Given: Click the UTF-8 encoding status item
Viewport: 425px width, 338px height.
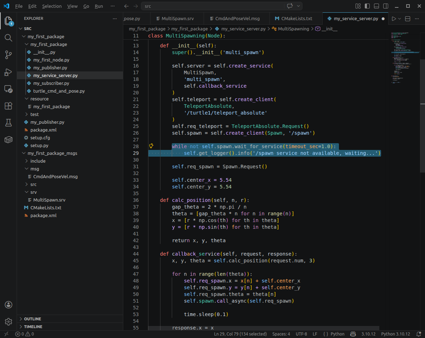Looking at the screenshot, I should (301, 334).
